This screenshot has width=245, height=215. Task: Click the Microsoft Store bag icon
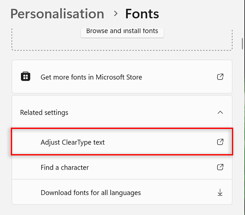tap(26, 76)
